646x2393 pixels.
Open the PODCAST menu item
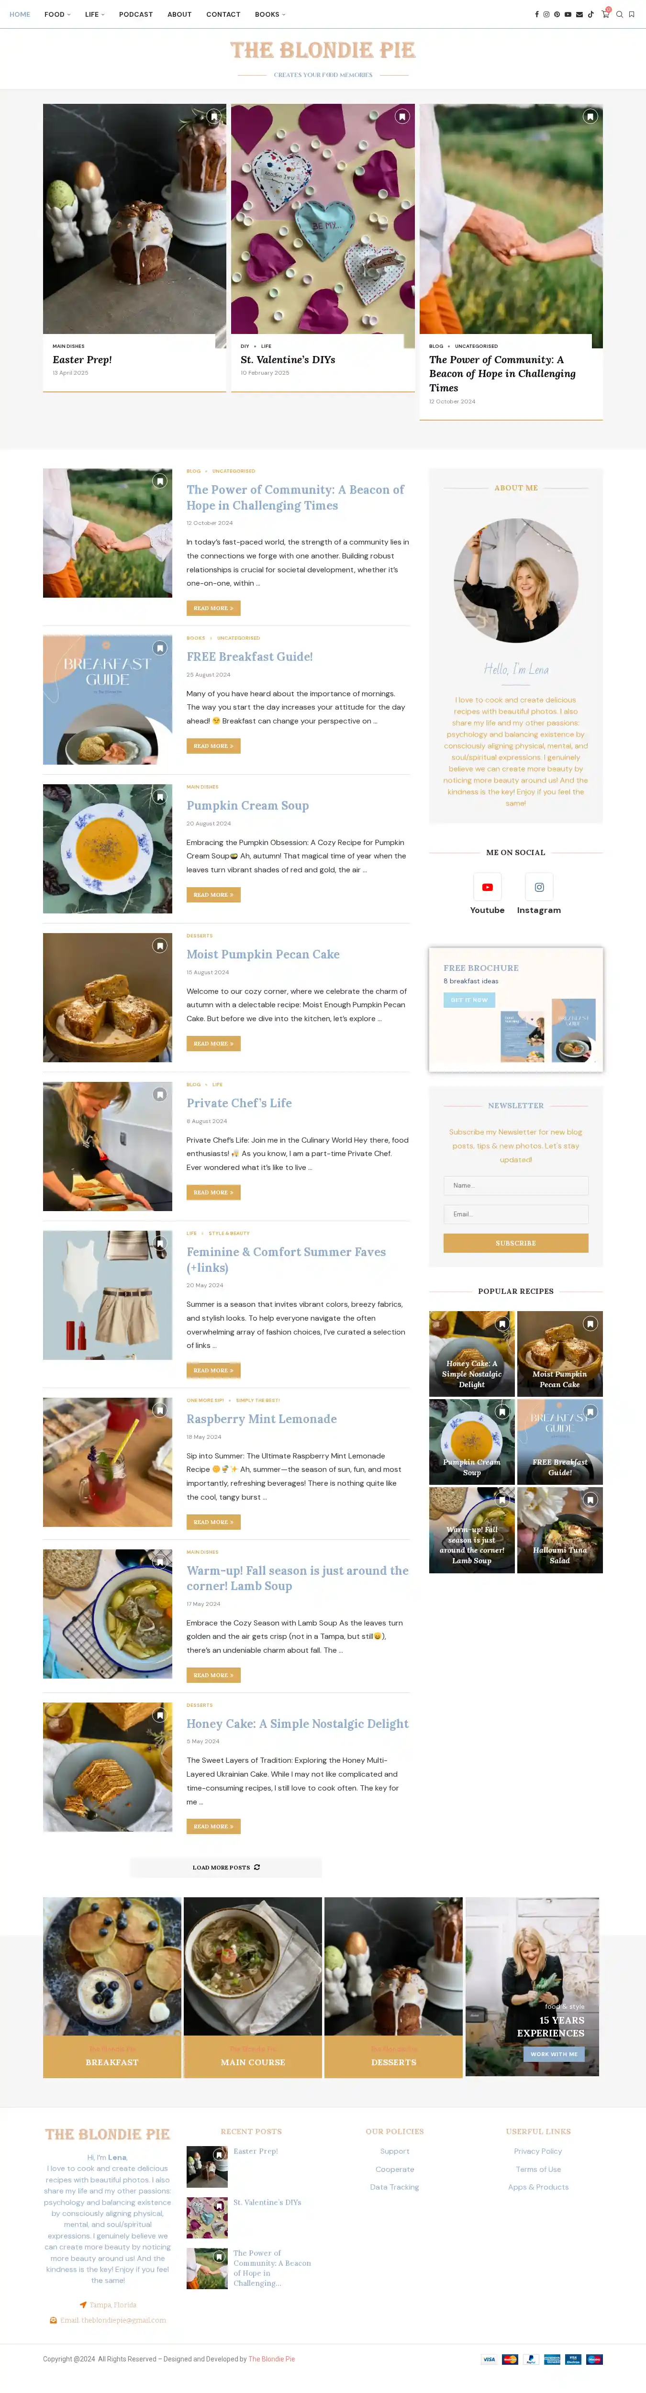pyautogui.click(x=136, y=15)
